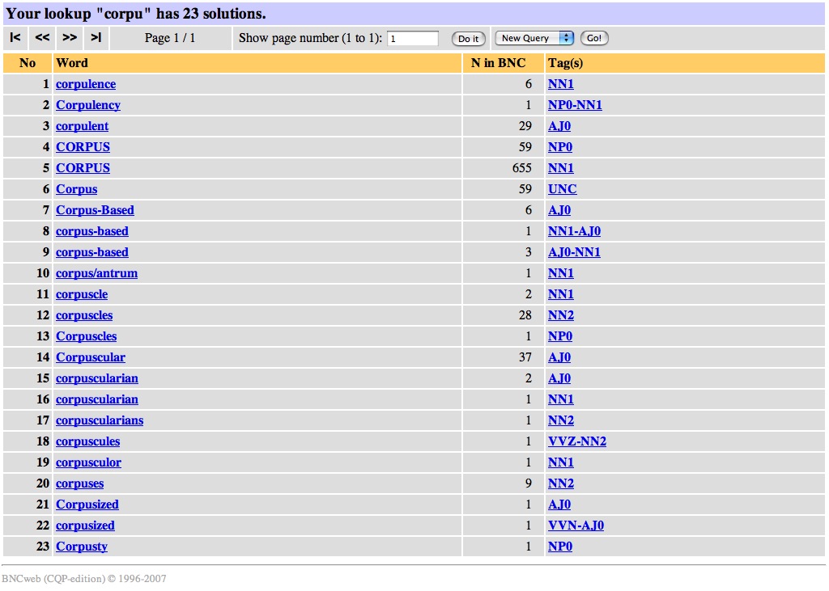Select the word corpuscles in row 12

[x=84, y=315]
